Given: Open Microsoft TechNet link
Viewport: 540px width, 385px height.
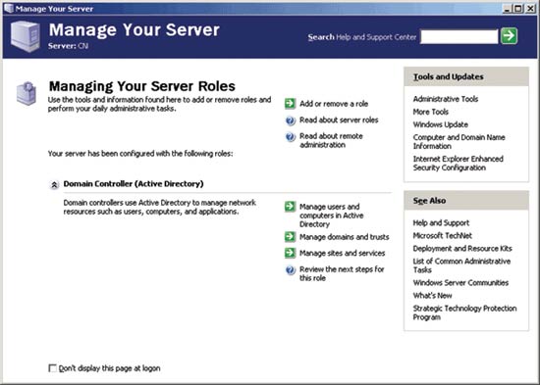Looking at the screenshot, I should [442, 235].
